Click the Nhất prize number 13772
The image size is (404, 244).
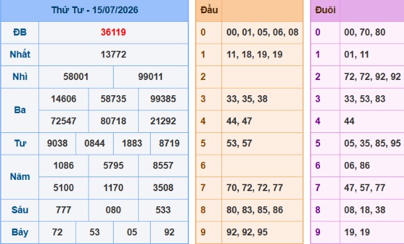[113, 54]
